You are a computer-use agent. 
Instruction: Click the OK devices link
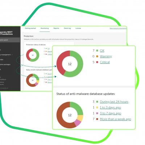point(102,50)
